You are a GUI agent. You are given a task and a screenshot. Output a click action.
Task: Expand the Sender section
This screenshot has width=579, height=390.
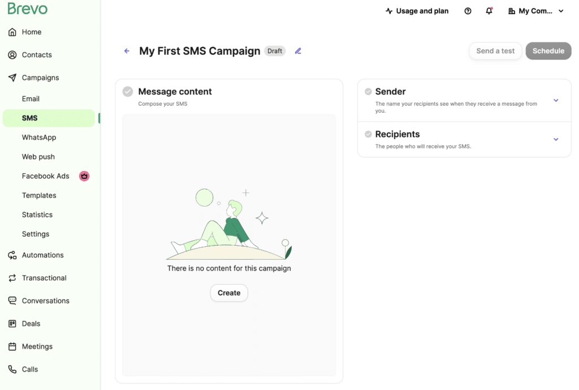click(556, 100)
